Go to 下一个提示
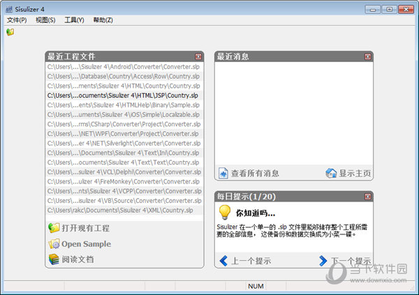419x295 pixels. pyautogui.click(x=351, y=261)
